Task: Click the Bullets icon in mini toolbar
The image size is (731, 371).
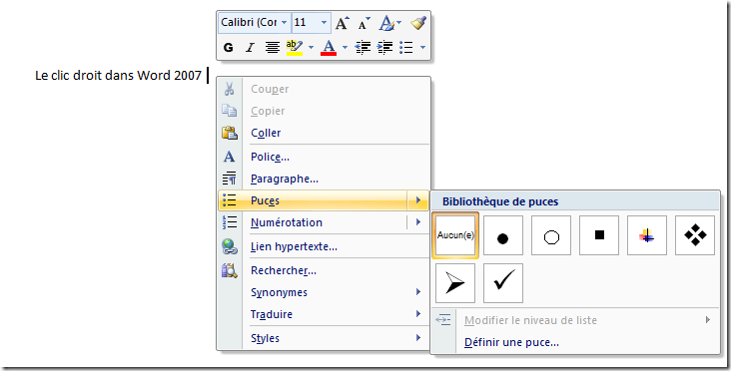Action: point(406,47)
